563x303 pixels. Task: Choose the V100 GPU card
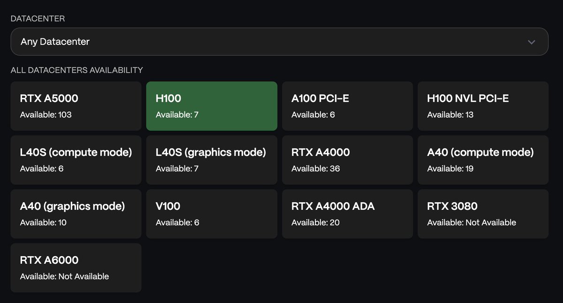click(x=212, y=214)
